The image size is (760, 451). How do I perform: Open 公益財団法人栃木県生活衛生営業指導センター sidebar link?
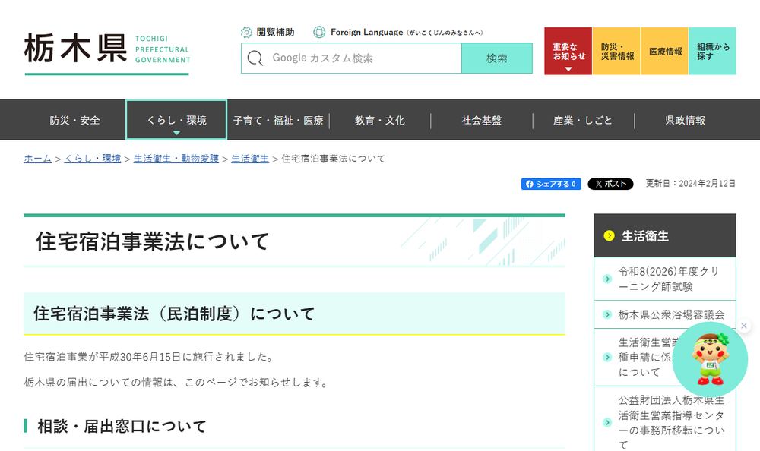click(x=671, y=422)
